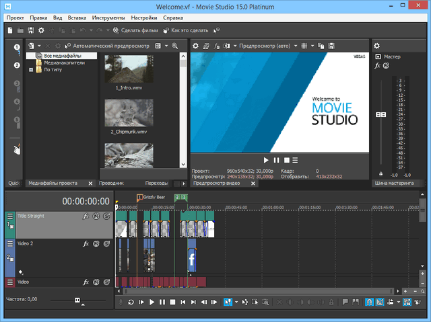Expand the По типу tree node

pyautogui.click(x=31, y=70)
